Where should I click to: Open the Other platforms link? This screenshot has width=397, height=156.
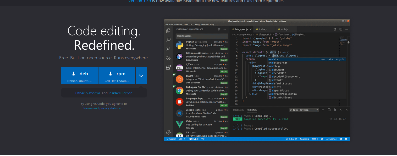coord(88,93)
